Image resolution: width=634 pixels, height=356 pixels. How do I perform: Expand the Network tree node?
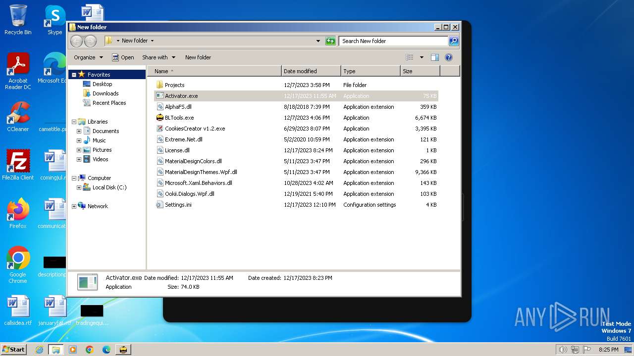[x=74, y=206]
